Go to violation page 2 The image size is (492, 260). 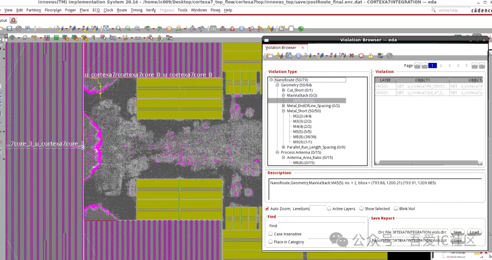441,66
